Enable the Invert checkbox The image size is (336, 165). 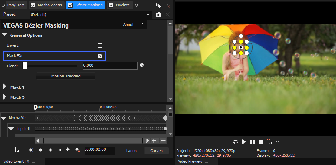100,45
